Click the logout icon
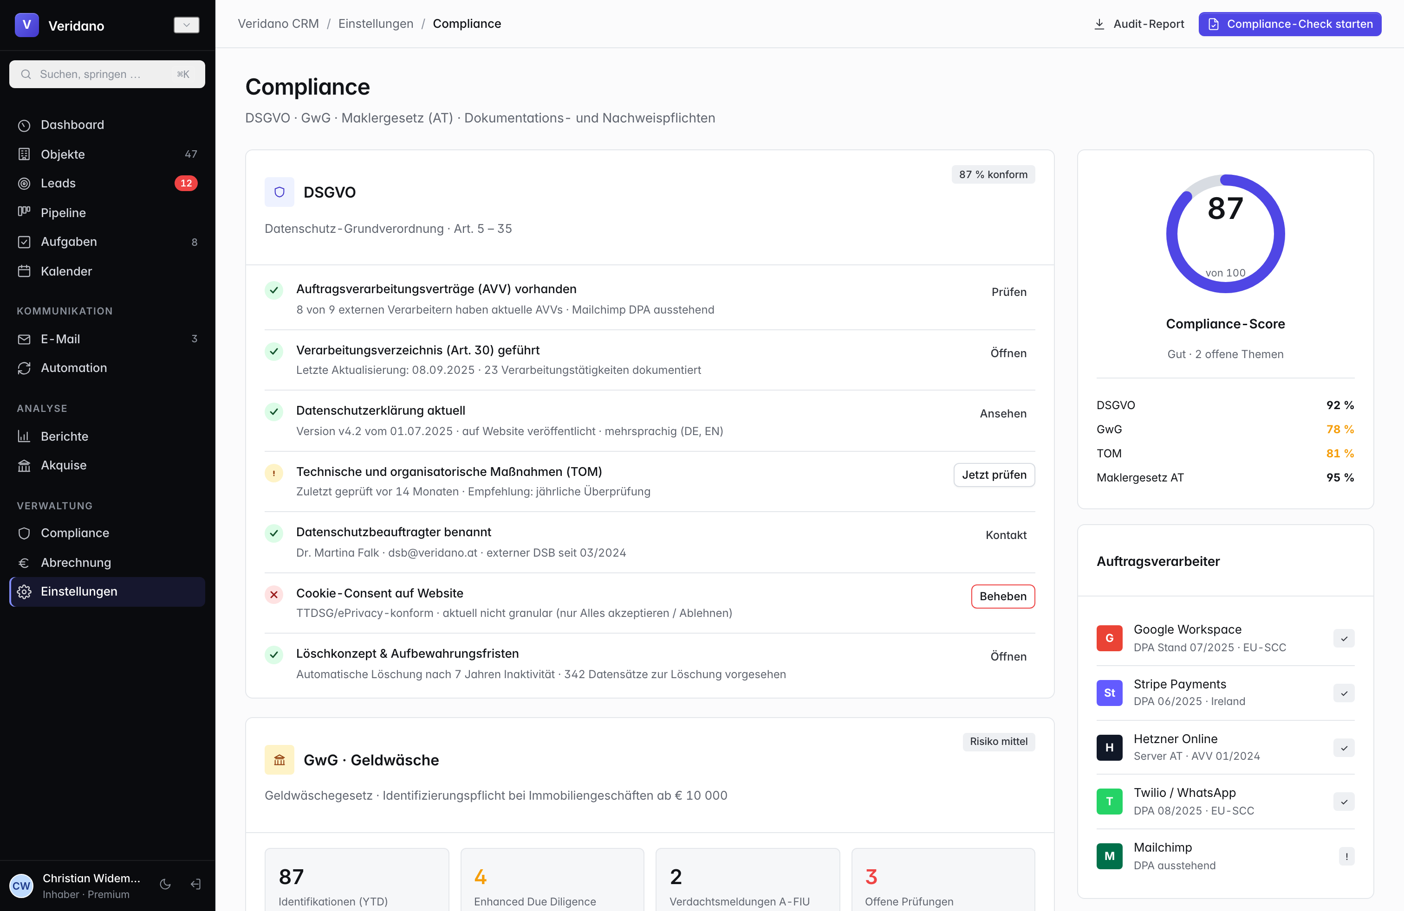This screenshot has height=911, width=1404. click(196, 885)
